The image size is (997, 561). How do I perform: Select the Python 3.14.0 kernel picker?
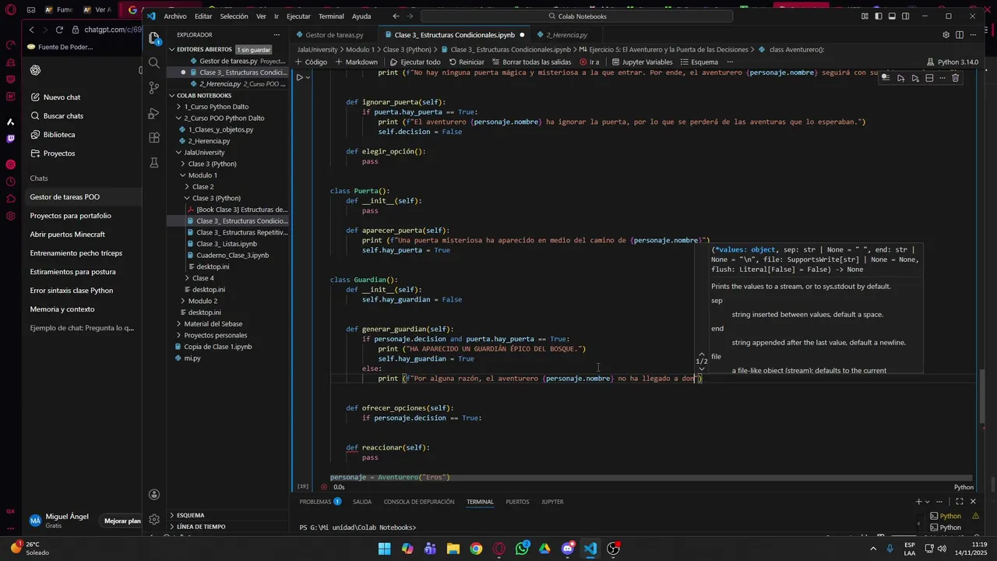coord(953,62)
